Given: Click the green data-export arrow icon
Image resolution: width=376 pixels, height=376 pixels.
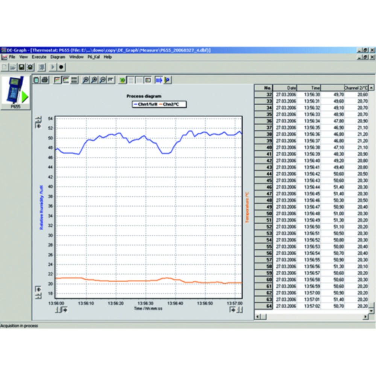Looking at the screenshot, I should (121, 80).
